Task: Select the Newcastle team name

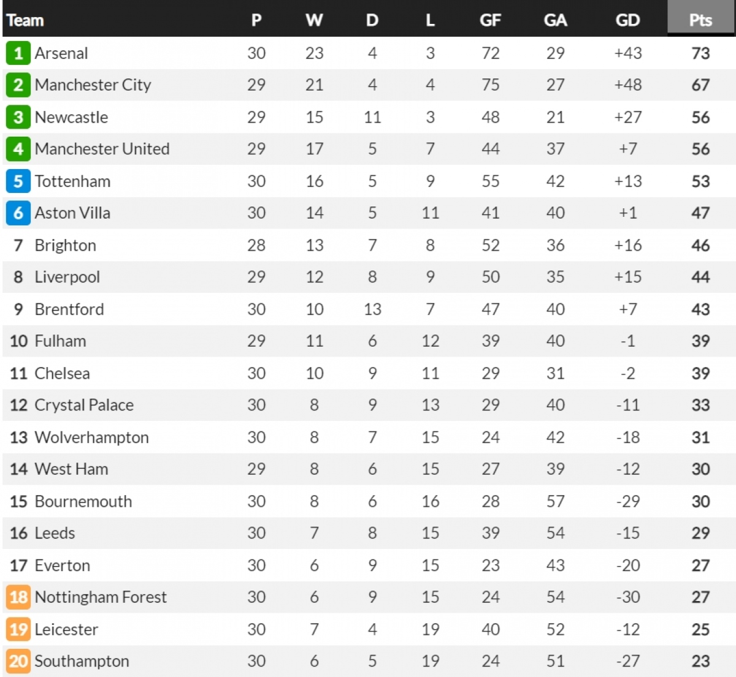Action: coord(71,117)
